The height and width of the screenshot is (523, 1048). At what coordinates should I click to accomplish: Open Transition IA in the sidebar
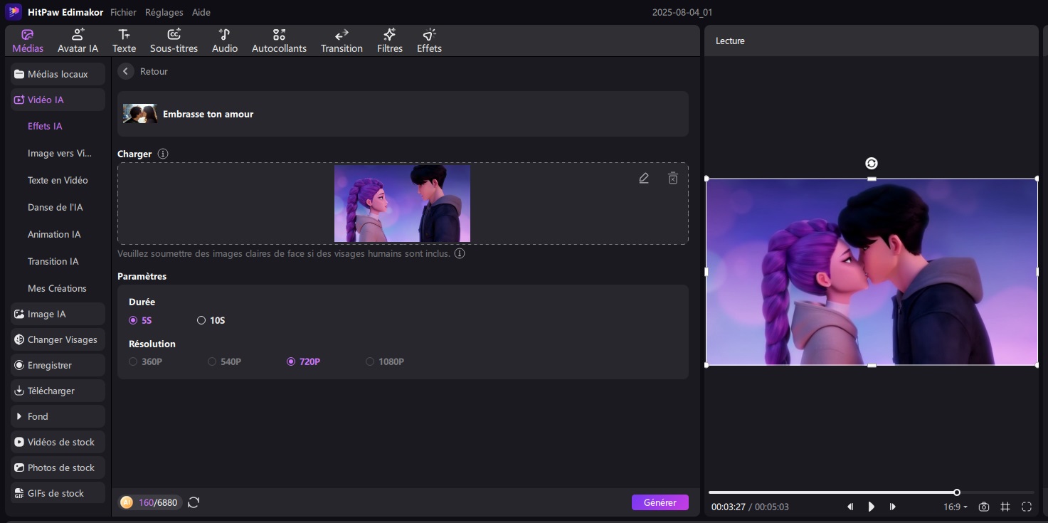[53, 261]
